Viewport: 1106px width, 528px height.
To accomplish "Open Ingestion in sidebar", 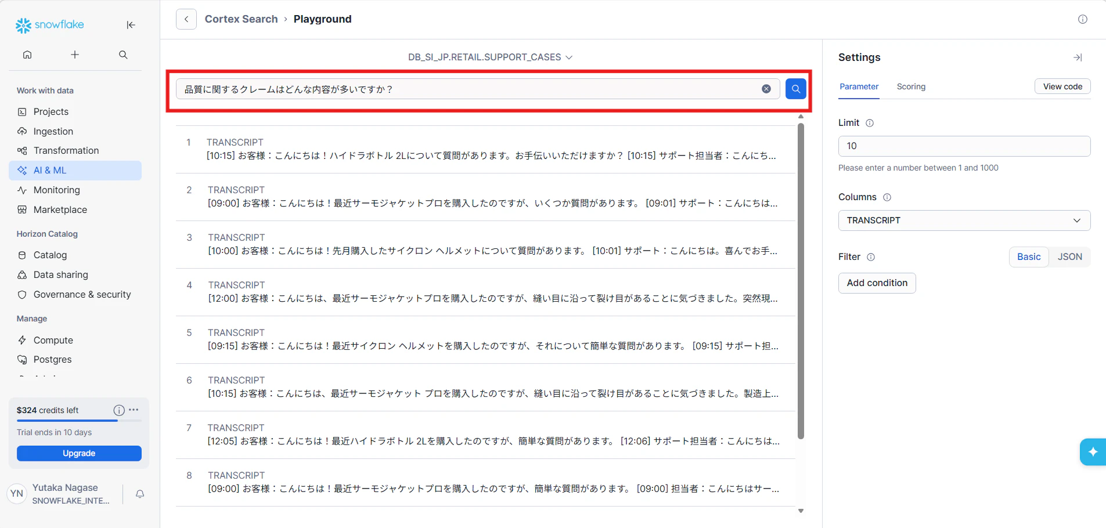I will (x=75, y=132).
